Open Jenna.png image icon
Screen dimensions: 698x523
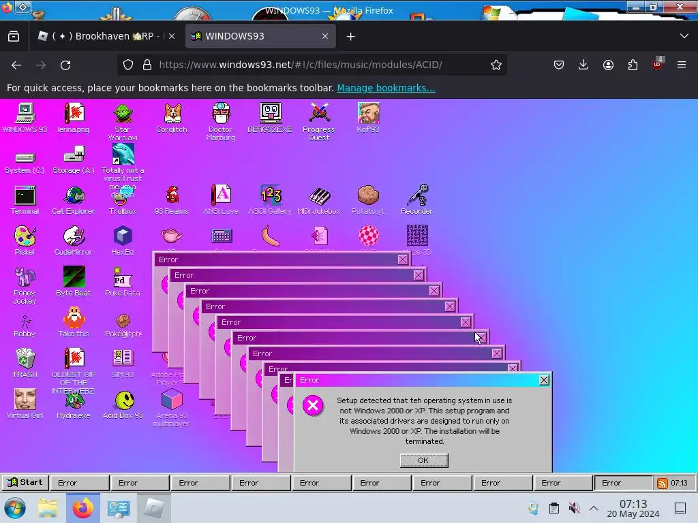pyautogui.click(x=74, y=118)
